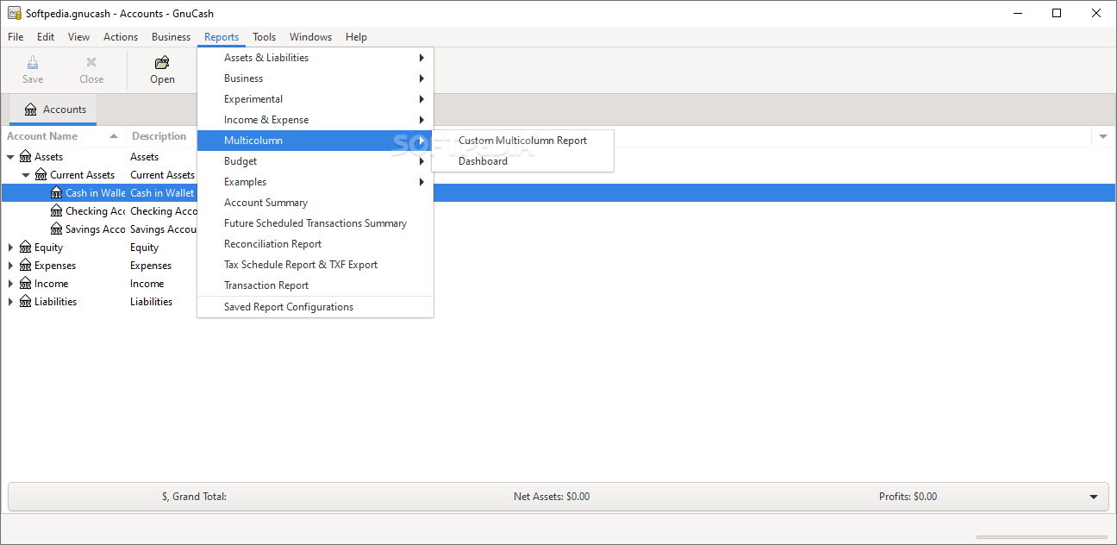Open the Income & Expense submenu
Viewport: 1117px width, 545px height.
315,120
